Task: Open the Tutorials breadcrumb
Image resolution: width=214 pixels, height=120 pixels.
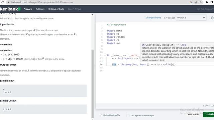Action: [40, 9]
